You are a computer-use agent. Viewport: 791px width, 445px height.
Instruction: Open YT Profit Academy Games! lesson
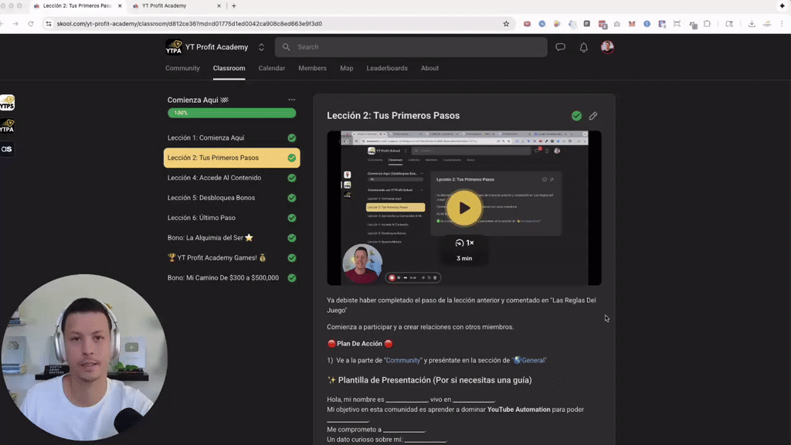(x=232, y=258)
